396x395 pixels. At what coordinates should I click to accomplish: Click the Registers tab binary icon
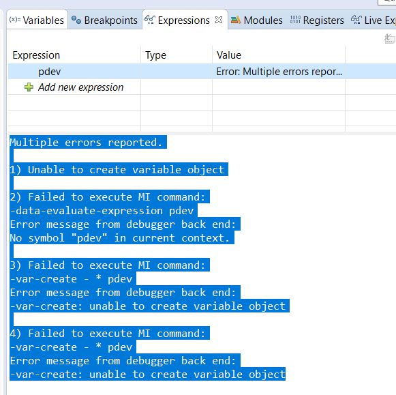295,20
